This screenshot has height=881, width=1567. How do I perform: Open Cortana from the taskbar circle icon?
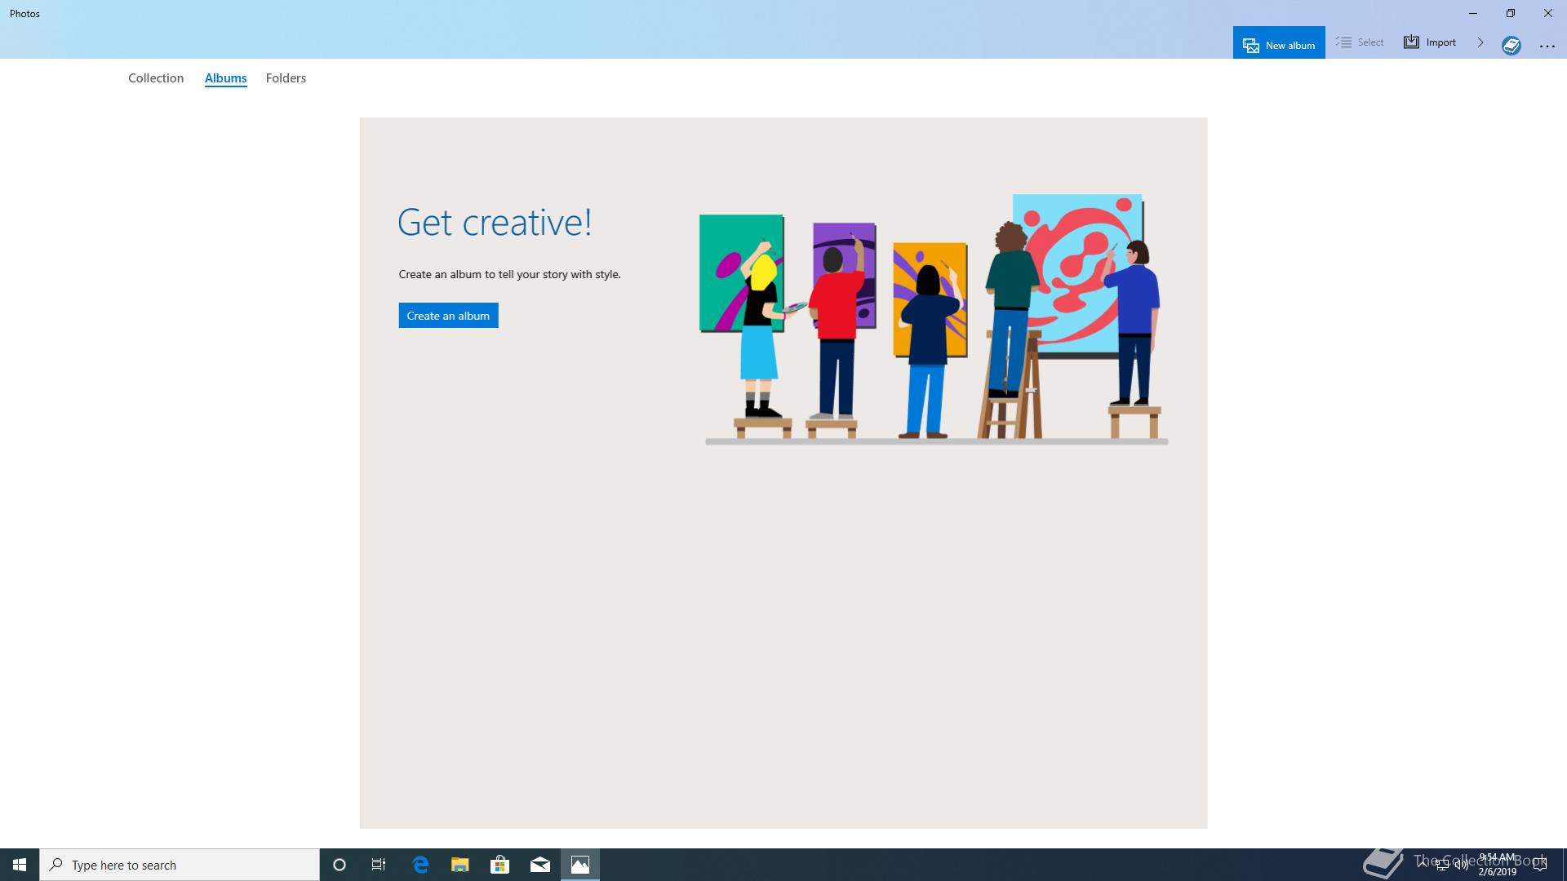tap(340, 865)
